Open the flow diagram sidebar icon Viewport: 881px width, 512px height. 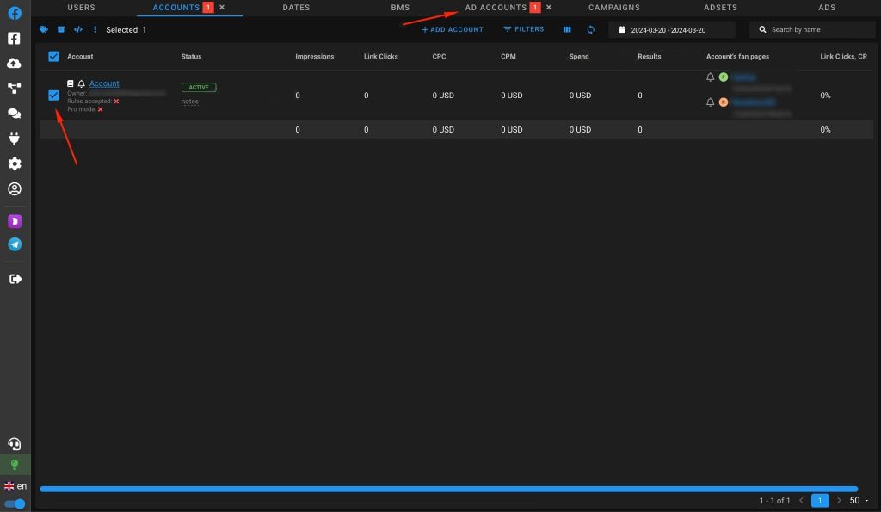[14, 89]
